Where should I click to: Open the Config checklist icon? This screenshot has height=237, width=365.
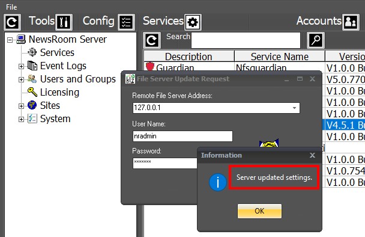(x=126, y=22)
